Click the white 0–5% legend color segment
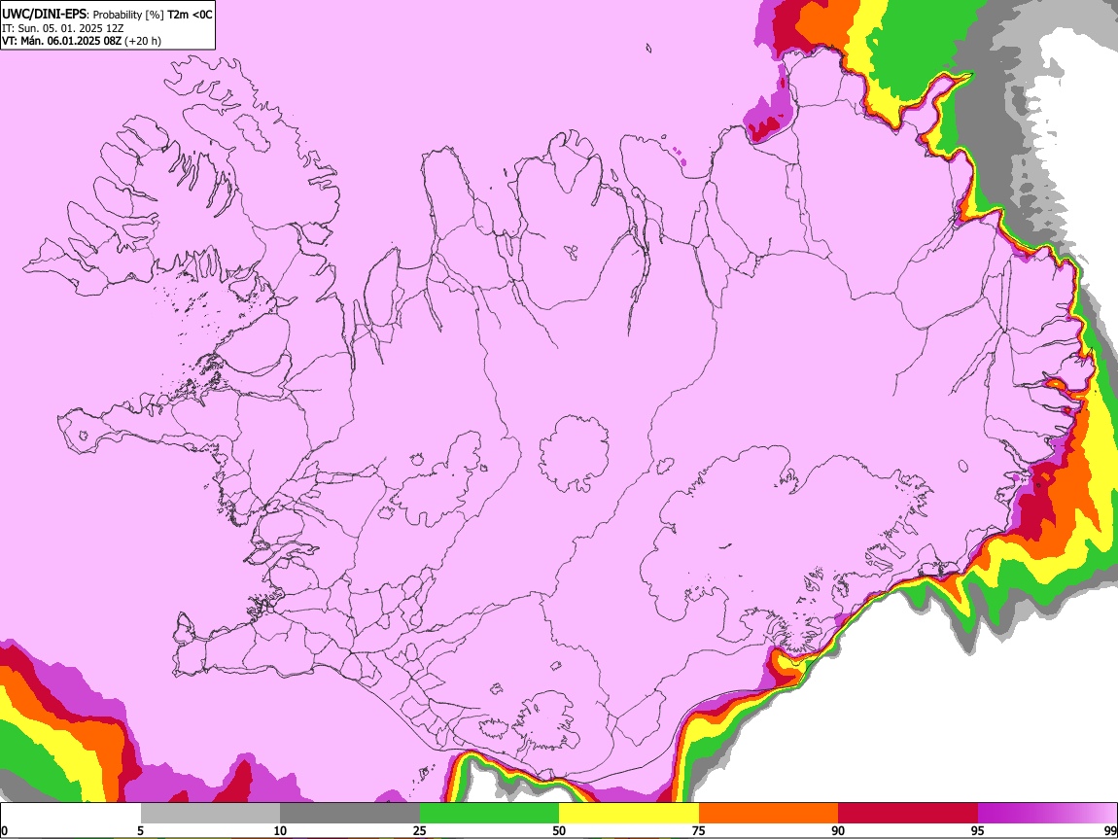This screenshot has width=1118, height=839. 71,814
